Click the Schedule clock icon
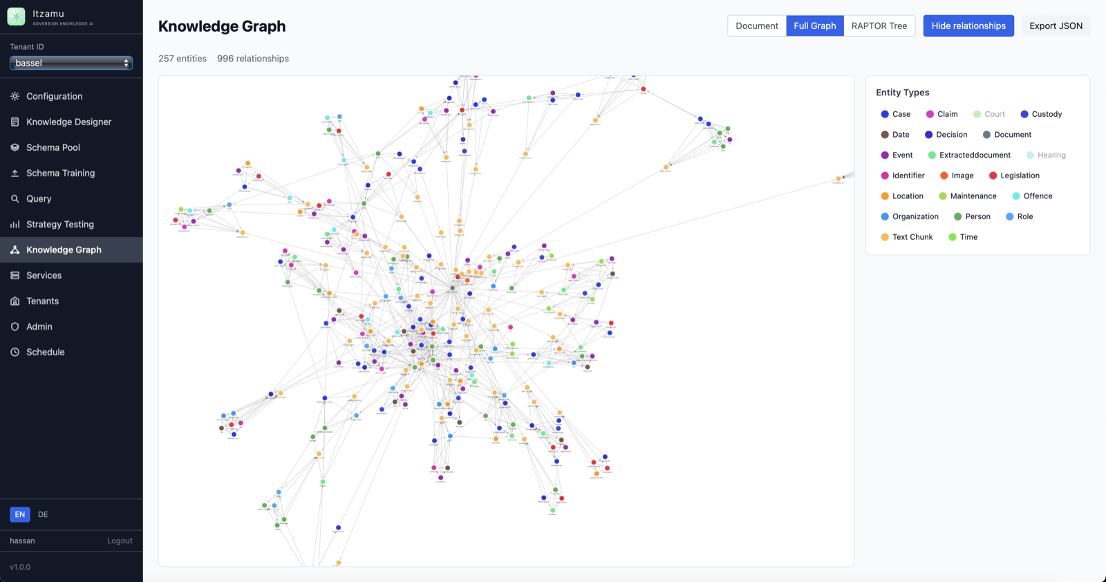Image resolution: width=1106 pixels, height=582 pixels. (15, 352)
